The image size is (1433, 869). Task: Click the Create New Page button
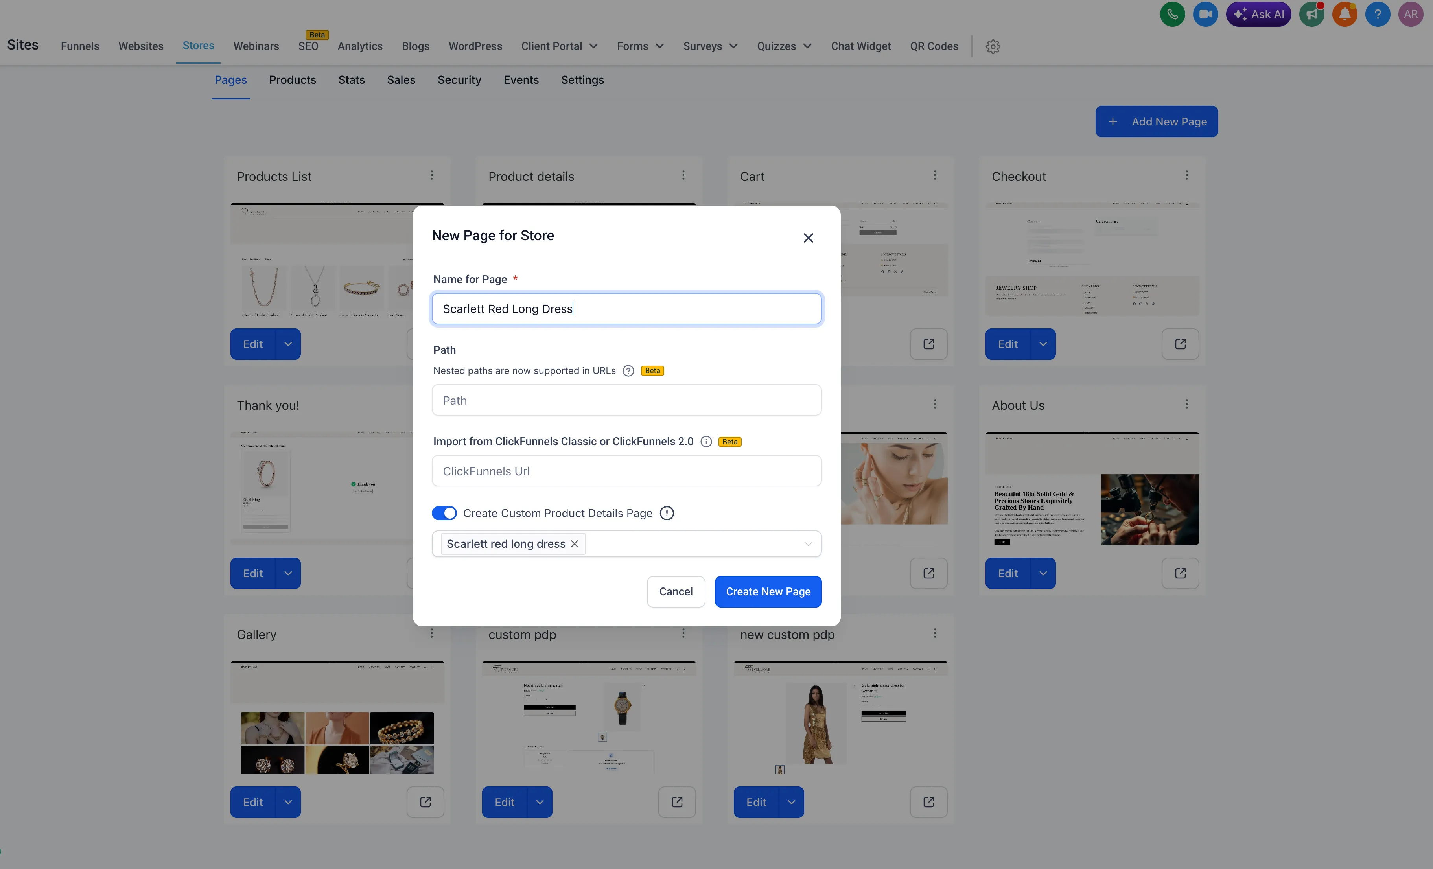[768, 591]
